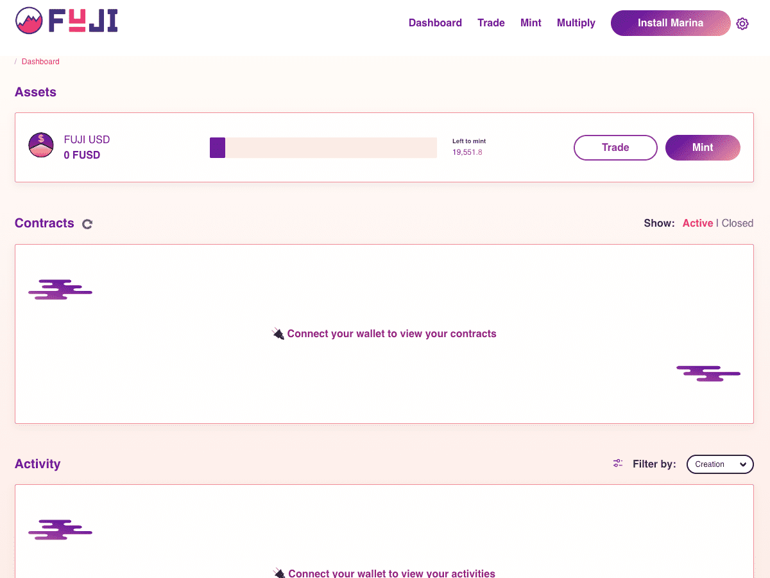Click the Dashboard breadcrumb link
Viewport: 770px width, 578px height.
[40, 62]
